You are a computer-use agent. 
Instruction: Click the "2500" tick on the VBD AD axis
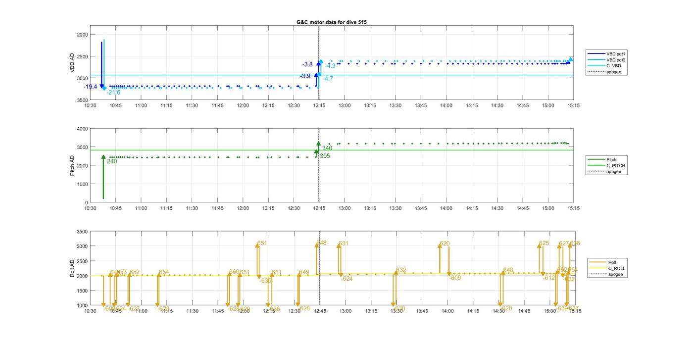point(82,56)
